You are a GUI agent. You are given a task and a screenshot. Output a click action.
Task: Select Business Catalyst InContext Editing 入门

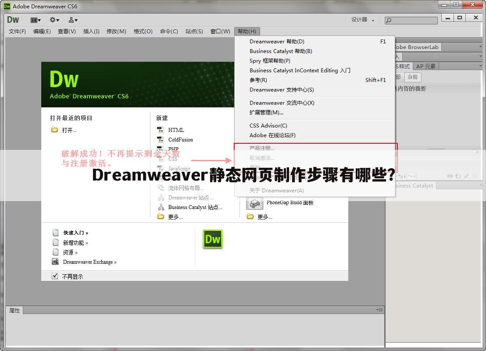click(314, 70)
